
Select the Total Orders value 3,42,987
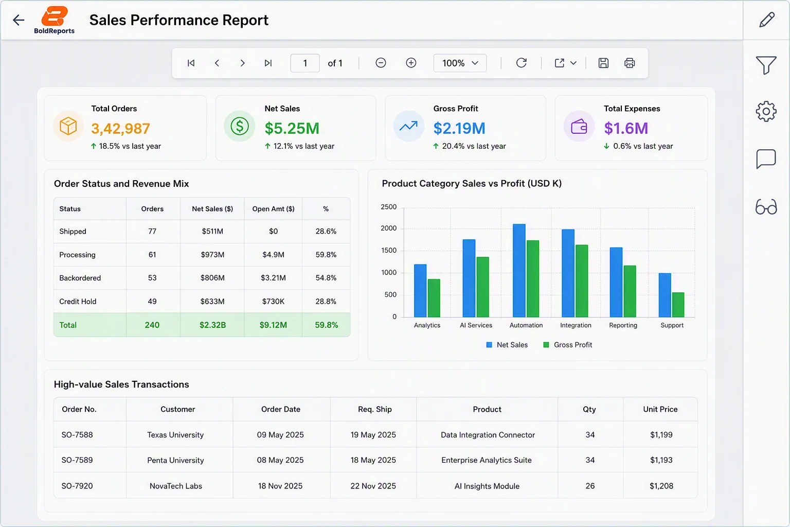[x=121, y=128]
